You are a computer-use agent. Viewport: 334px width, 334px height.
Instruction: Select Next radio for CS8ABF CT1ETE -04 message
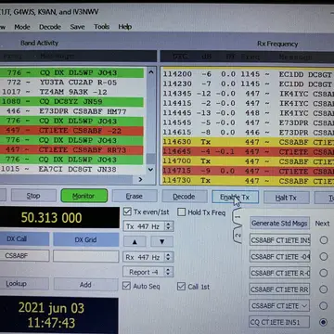(x=324, y=256)
